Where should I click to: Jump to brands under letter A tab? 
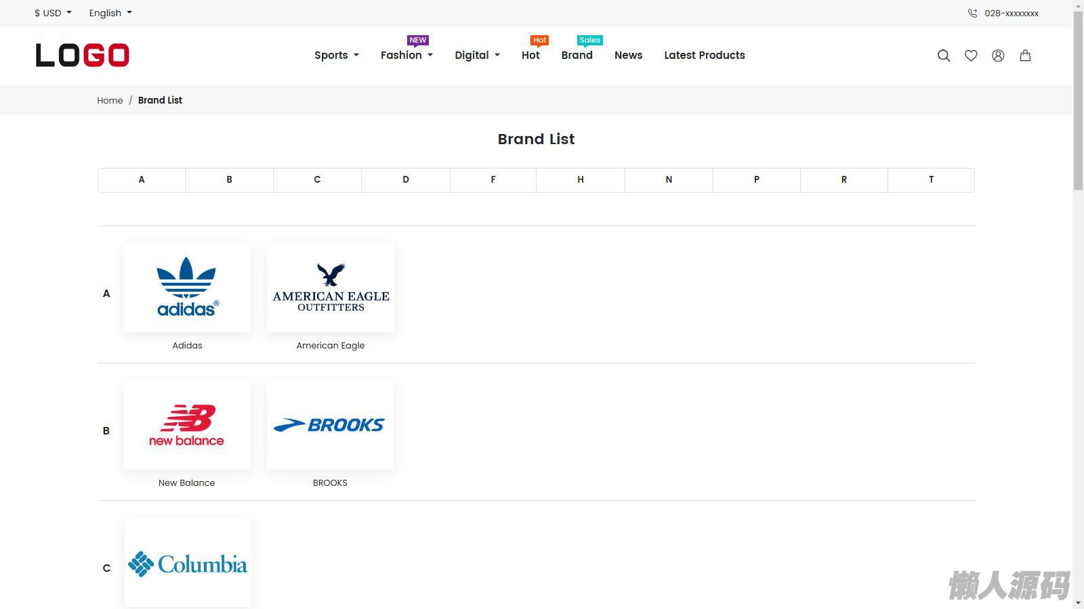coord(142,180)
